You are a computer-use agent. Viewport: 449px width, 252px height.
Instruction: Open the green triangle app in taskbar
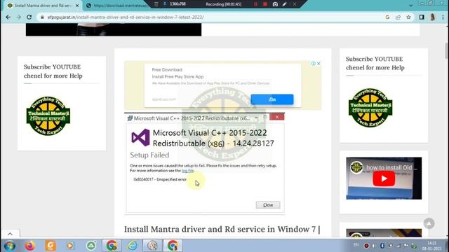[x=91, y=246]
